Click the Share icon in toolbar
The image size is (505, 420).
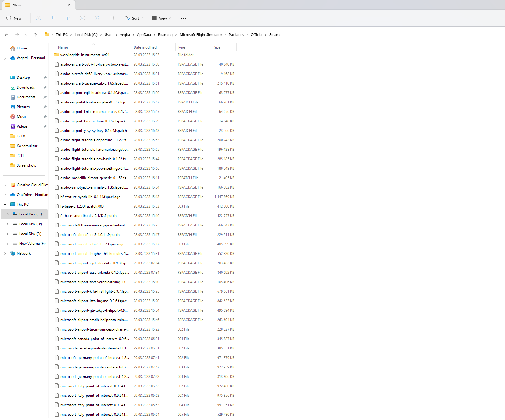pos(97,18)
